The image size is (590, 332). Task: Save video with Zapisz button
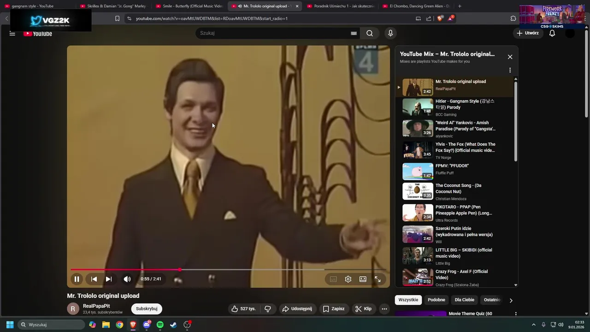334,309
